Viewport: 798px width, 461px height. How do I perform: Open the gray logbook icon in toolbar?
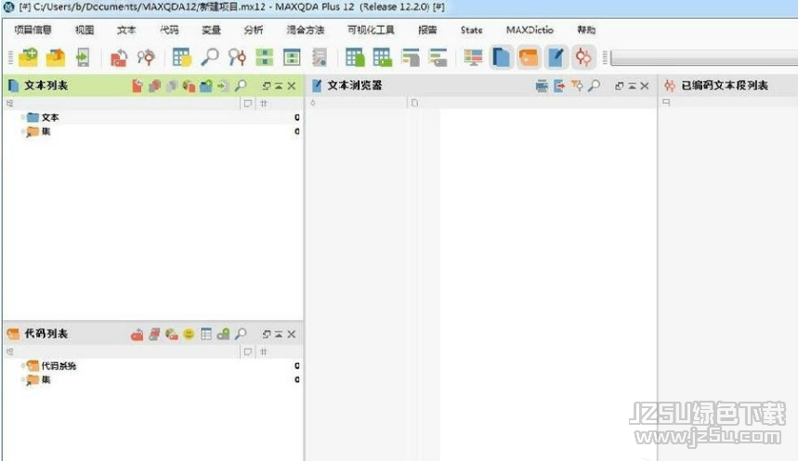pos(319,58)
